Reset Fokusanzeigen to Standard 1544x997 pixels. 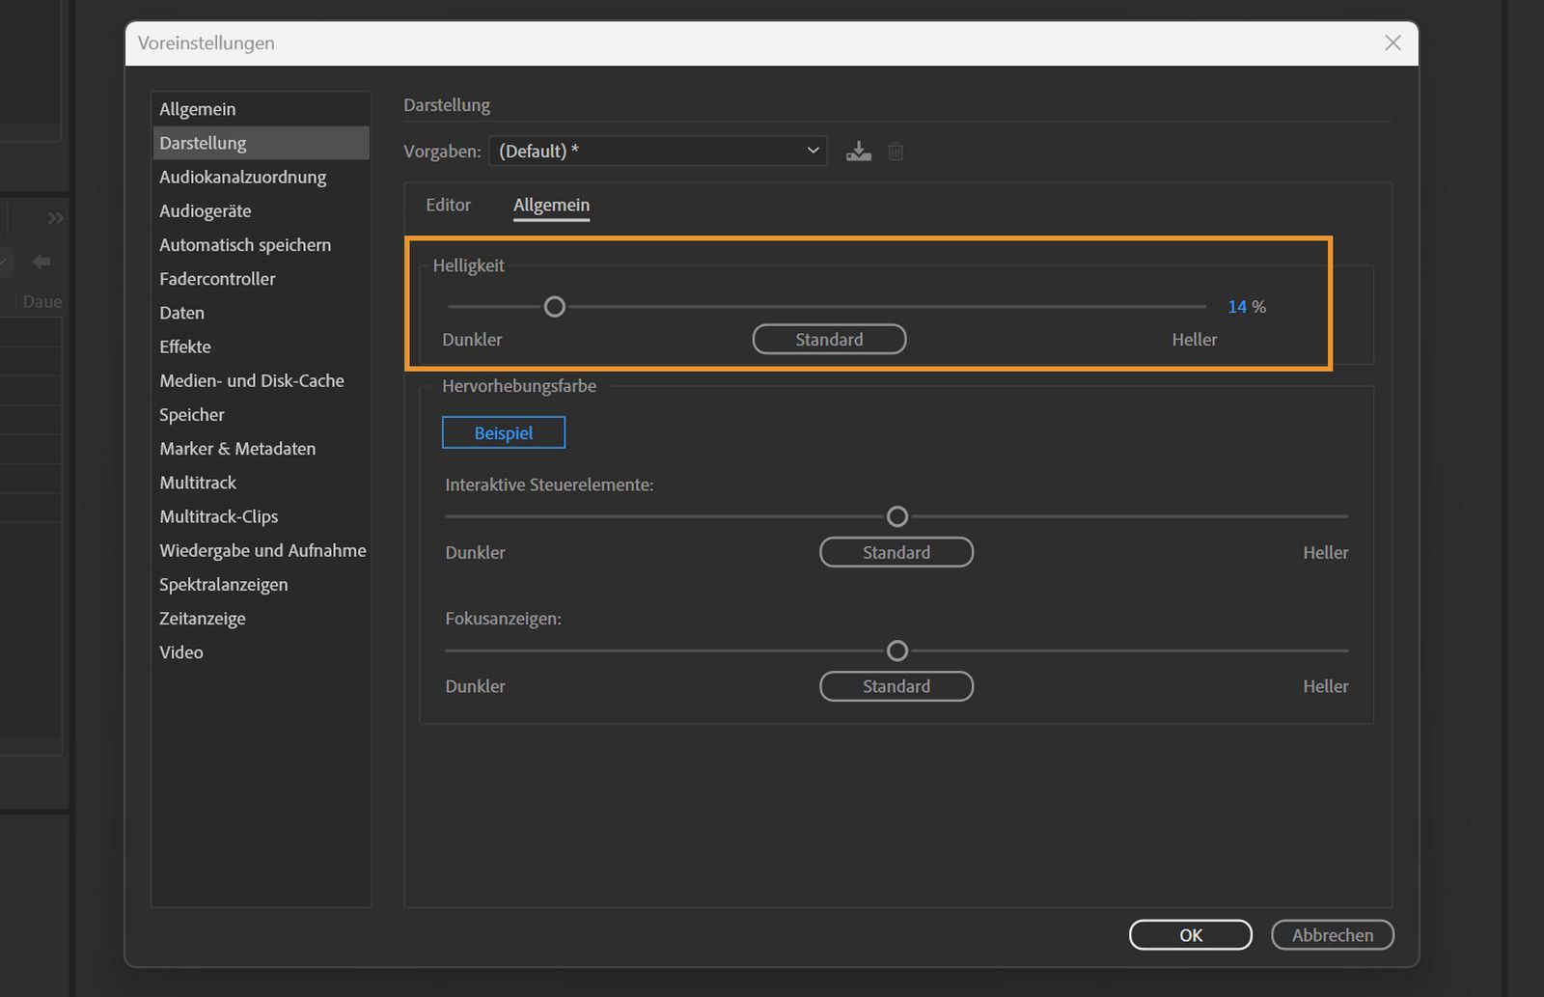click(x=896, y=686)
